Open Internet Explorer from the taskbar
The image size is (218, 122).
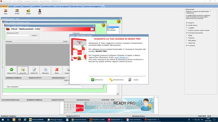[x=25, y=120]
